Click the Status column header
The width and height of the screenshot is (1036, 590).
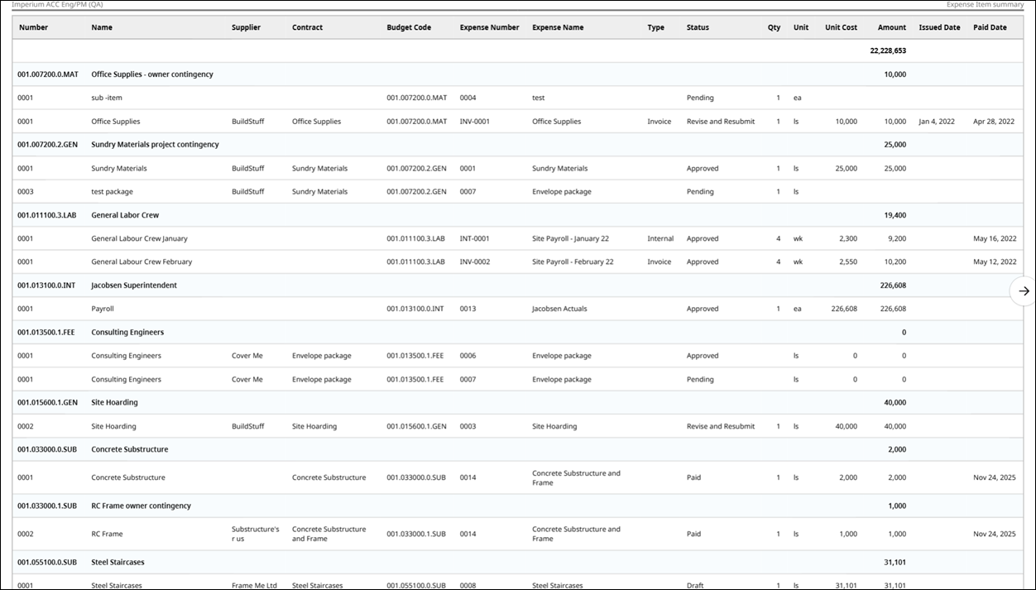[x=698, y=27]
